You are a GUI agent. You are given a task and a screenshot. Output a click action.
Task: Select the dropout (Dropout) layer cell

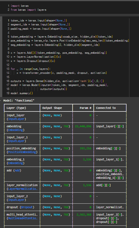point(22,207)
